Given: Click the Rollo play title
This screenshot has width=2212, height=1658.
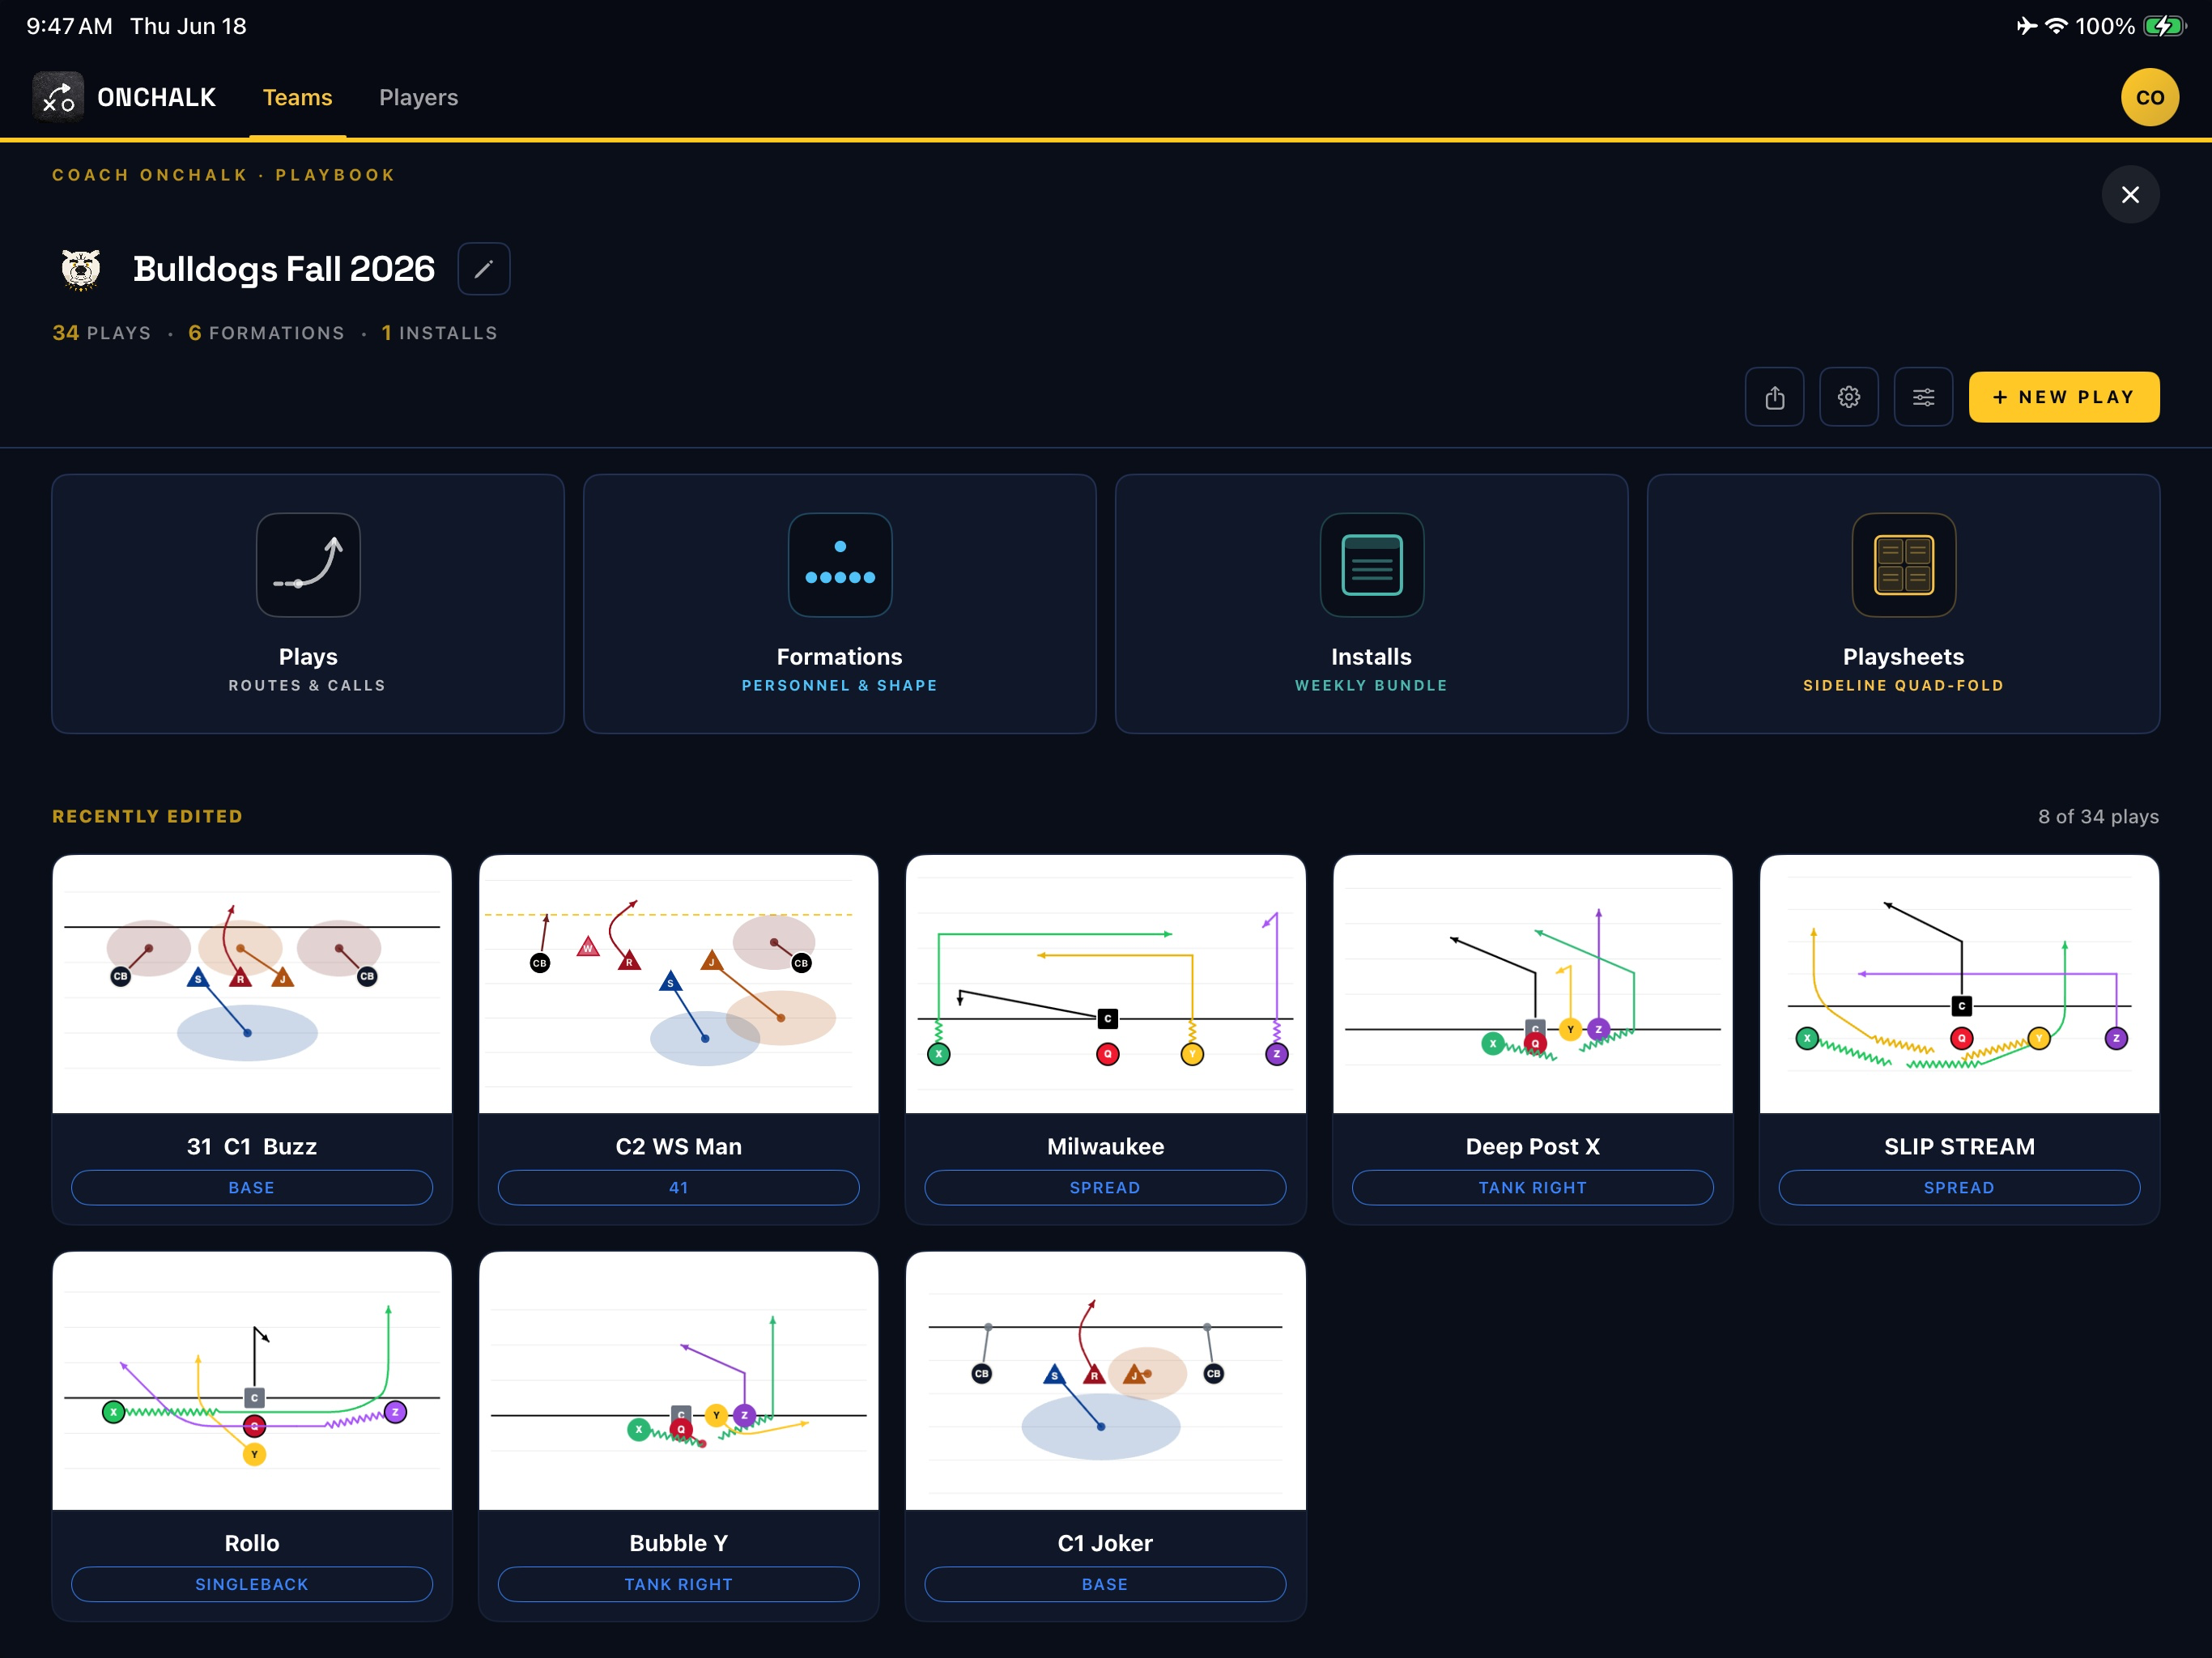Looking at the screenshot, I should tap(252, 1543).
